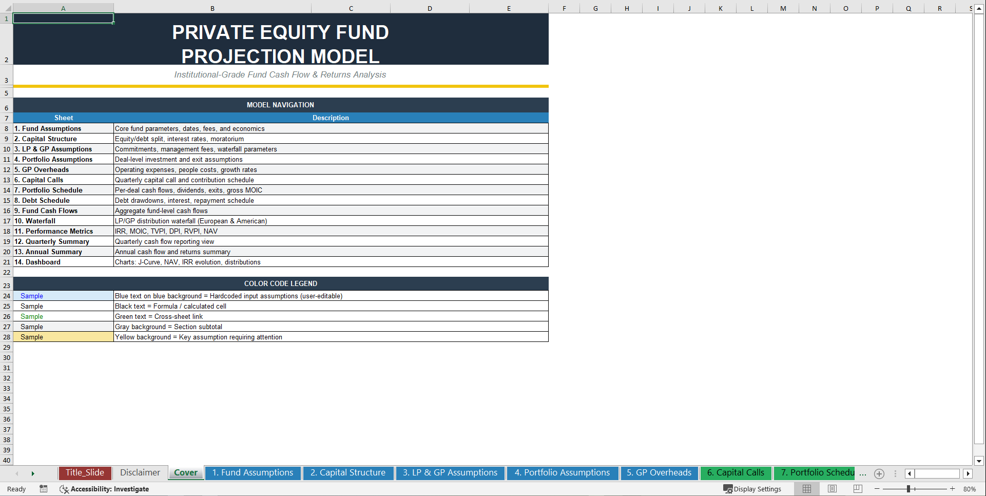Switch to the Disclaimer sheet tab
Image resolution: width=986 pixels, height=496 pixels.
[x=140, y=472]
